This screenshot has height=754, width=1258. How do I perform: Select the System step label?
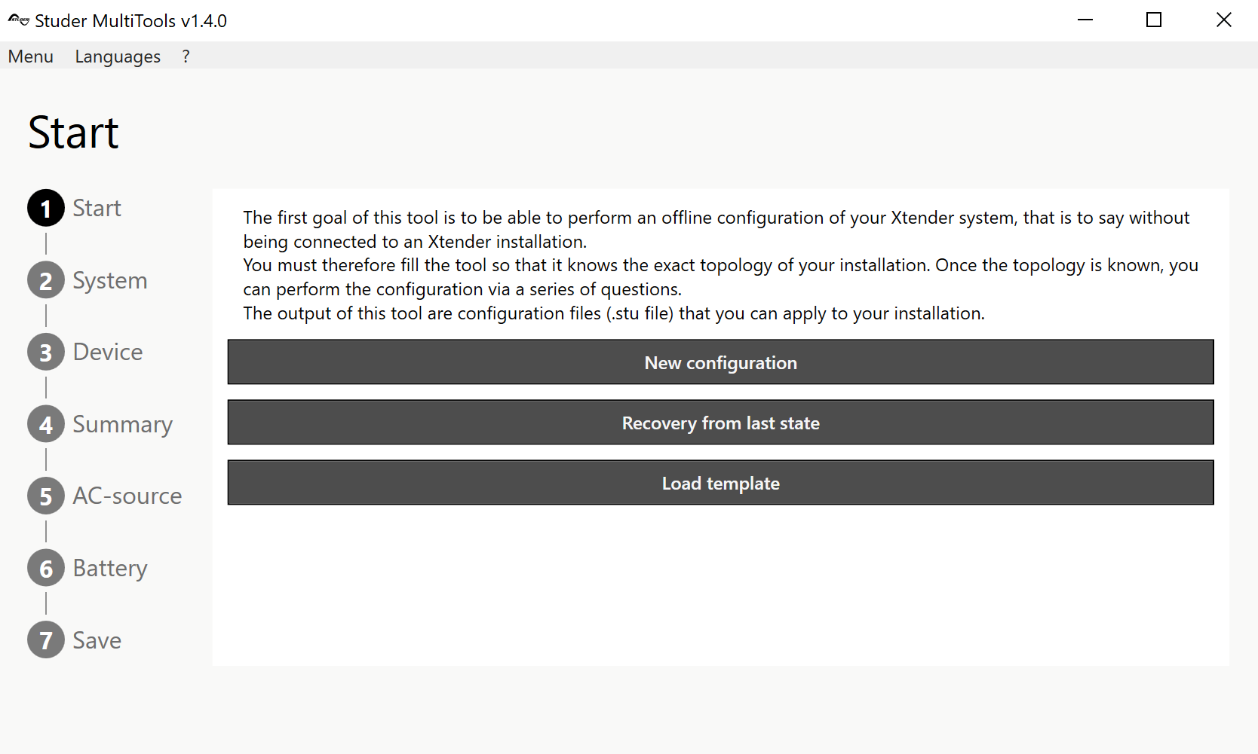point(110,281)
